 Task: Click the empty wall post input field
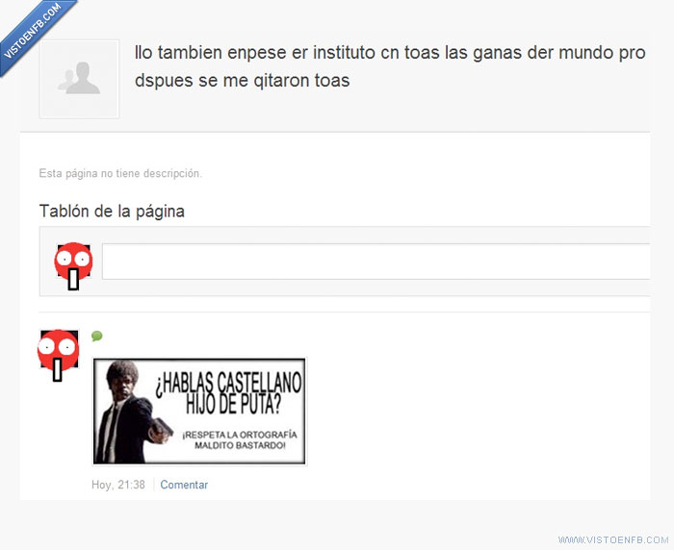click(x=376, y=262)
